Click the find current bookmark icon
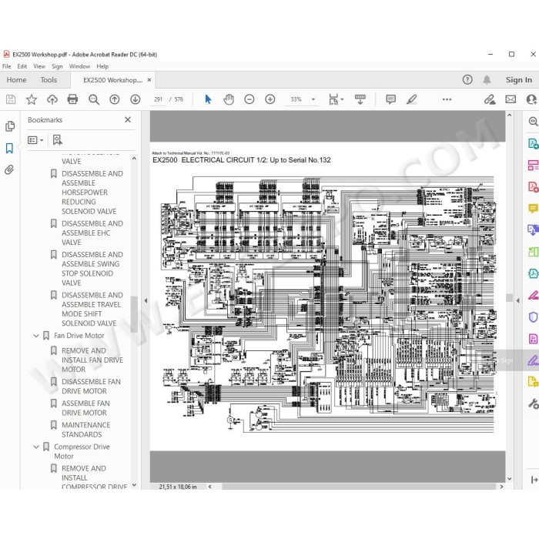The image size is (539, 539). [x=58, y=140]
